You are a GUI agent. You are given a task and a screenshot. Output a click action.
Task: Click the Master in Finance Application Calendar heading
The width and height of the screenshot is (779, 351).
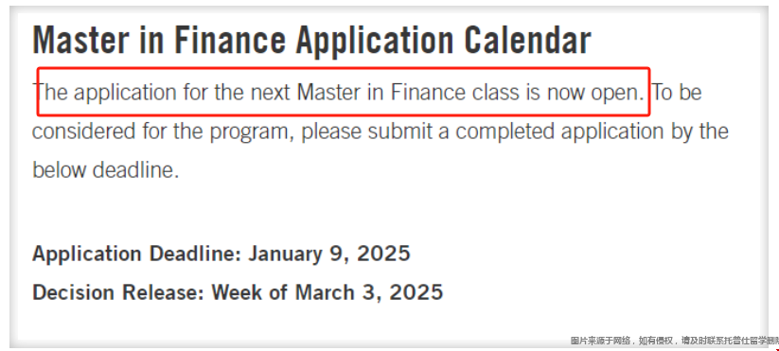311,40
